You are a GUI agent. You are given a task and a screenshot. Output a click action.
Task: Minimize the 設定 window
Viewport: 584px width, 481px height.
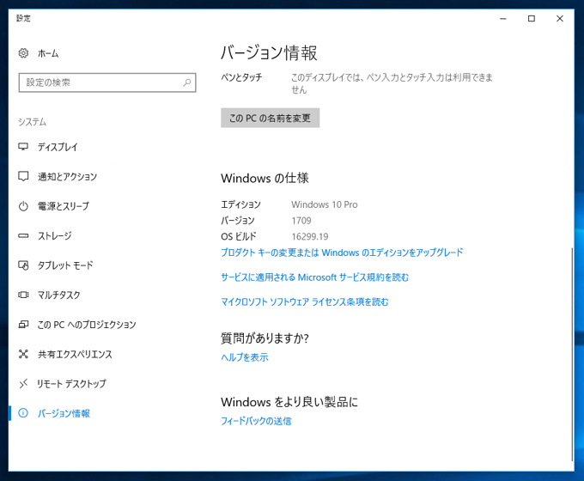click(x=503, y=19)
